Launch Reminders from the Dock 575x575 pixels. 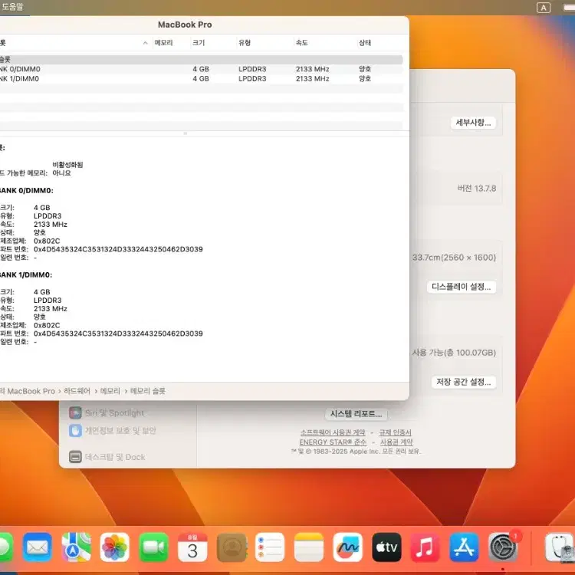(x=270, y=547)
